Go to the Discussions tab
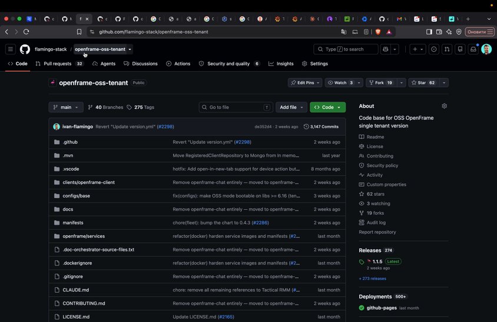 (x=141, y=63)
